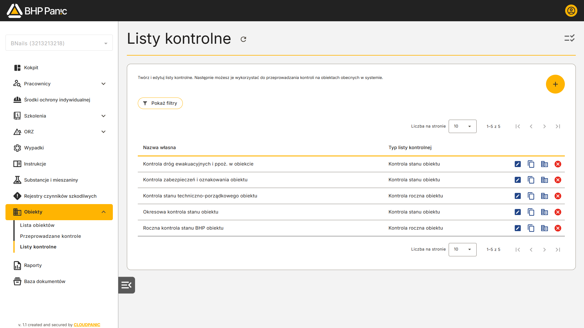Screen dimensions: 584x328
Task: Copy Kontrola dróg ewakuacyjnych checklist
Action: [531, 164]
